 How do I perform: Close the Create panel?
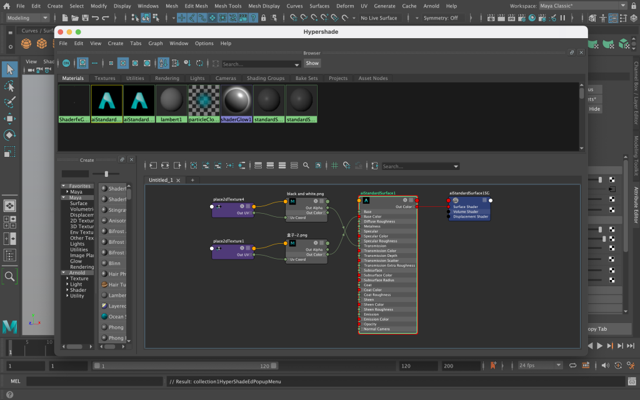coord(131,159)
